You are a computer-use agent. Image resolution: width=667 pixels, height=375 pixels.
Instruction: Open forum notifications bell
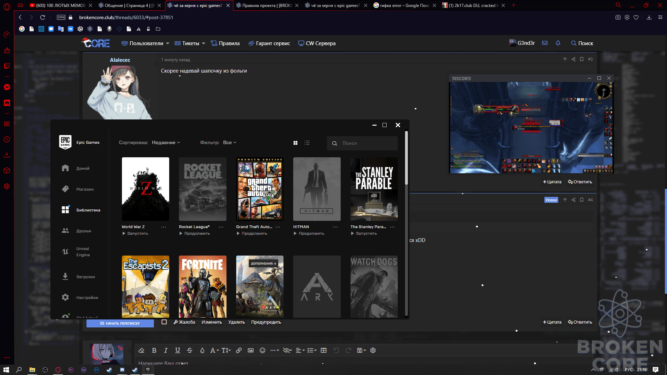[558, 43]
